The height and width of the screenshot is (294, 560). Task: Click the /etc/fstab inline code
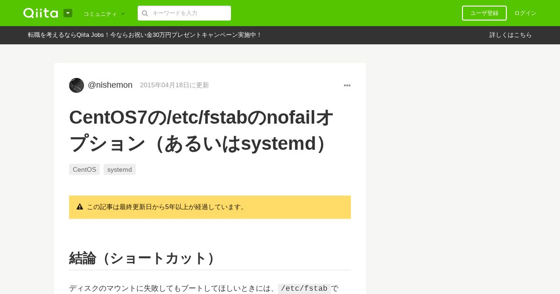pyautogui.click(x=304, y=288)
